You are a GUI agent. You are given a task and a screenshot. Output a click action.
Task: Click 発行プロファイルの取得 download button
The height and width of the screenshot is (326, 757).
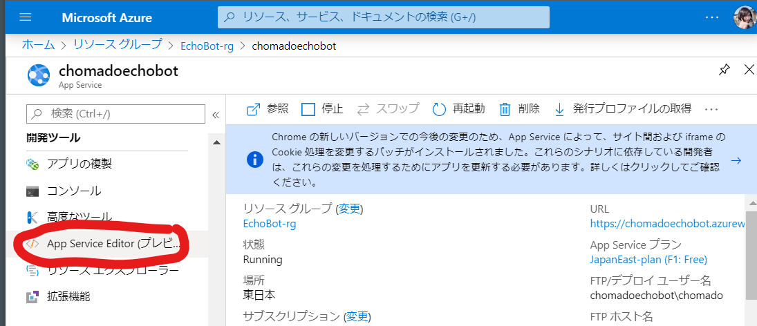(622, 109)
